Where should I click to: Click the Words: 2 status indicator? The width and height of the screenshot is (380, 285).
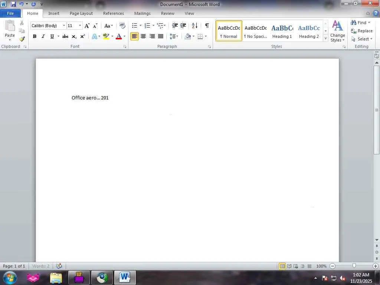pos(41,266)
